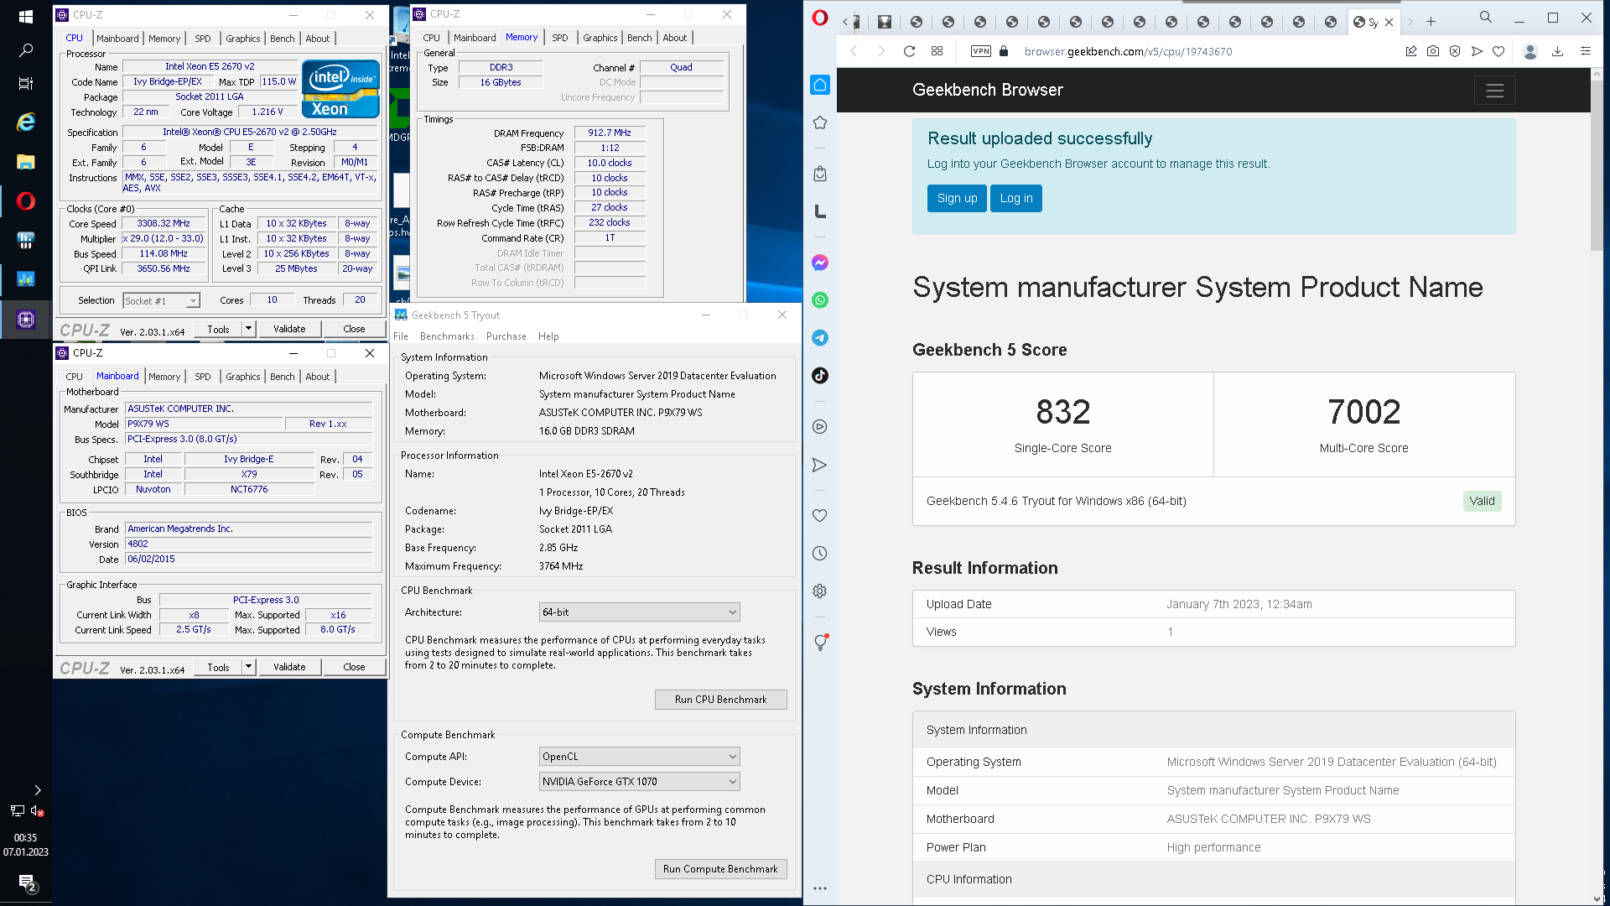1610x906 pixels.
Task: Click the browser address bar URL
Action: pos(1128,51)
